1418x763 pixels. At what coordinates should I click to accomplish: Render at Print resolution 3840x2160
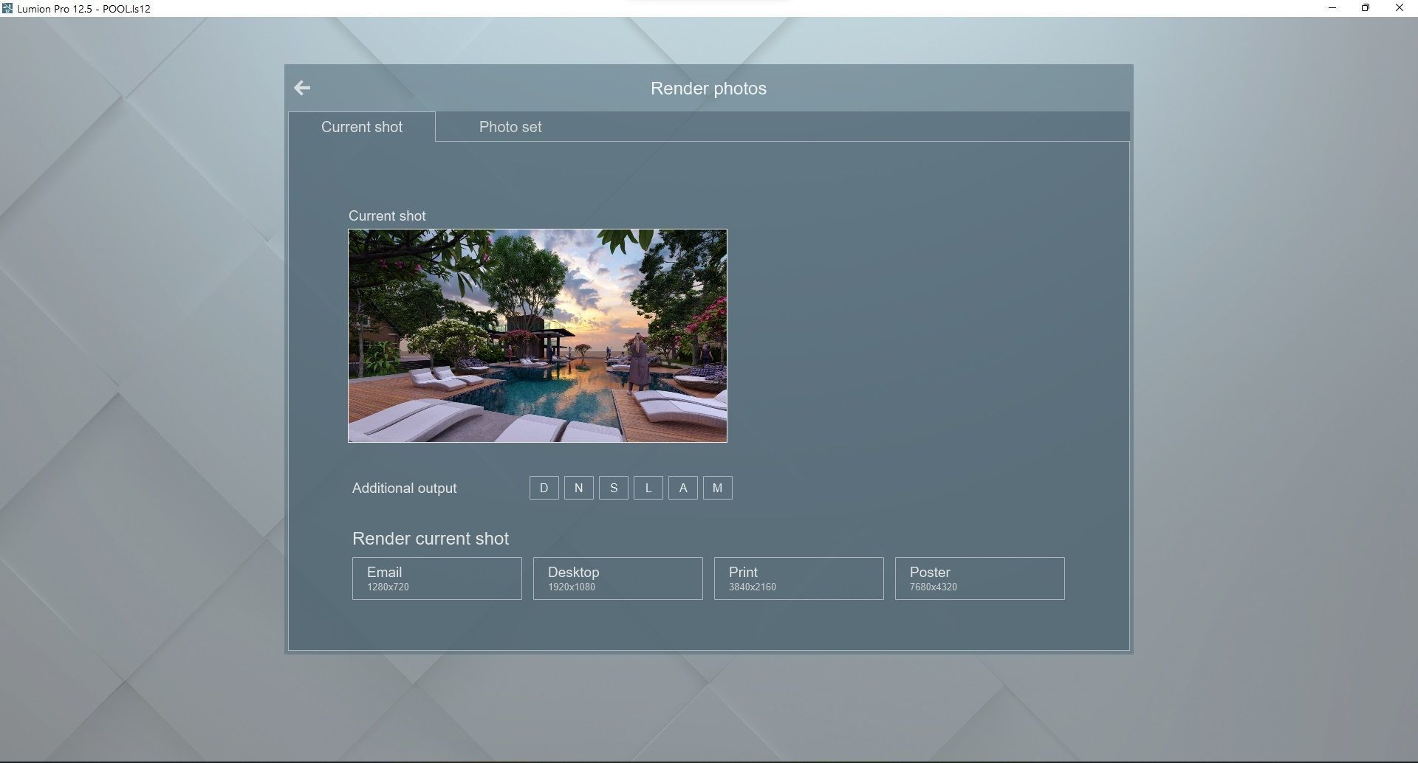point(799,579)
